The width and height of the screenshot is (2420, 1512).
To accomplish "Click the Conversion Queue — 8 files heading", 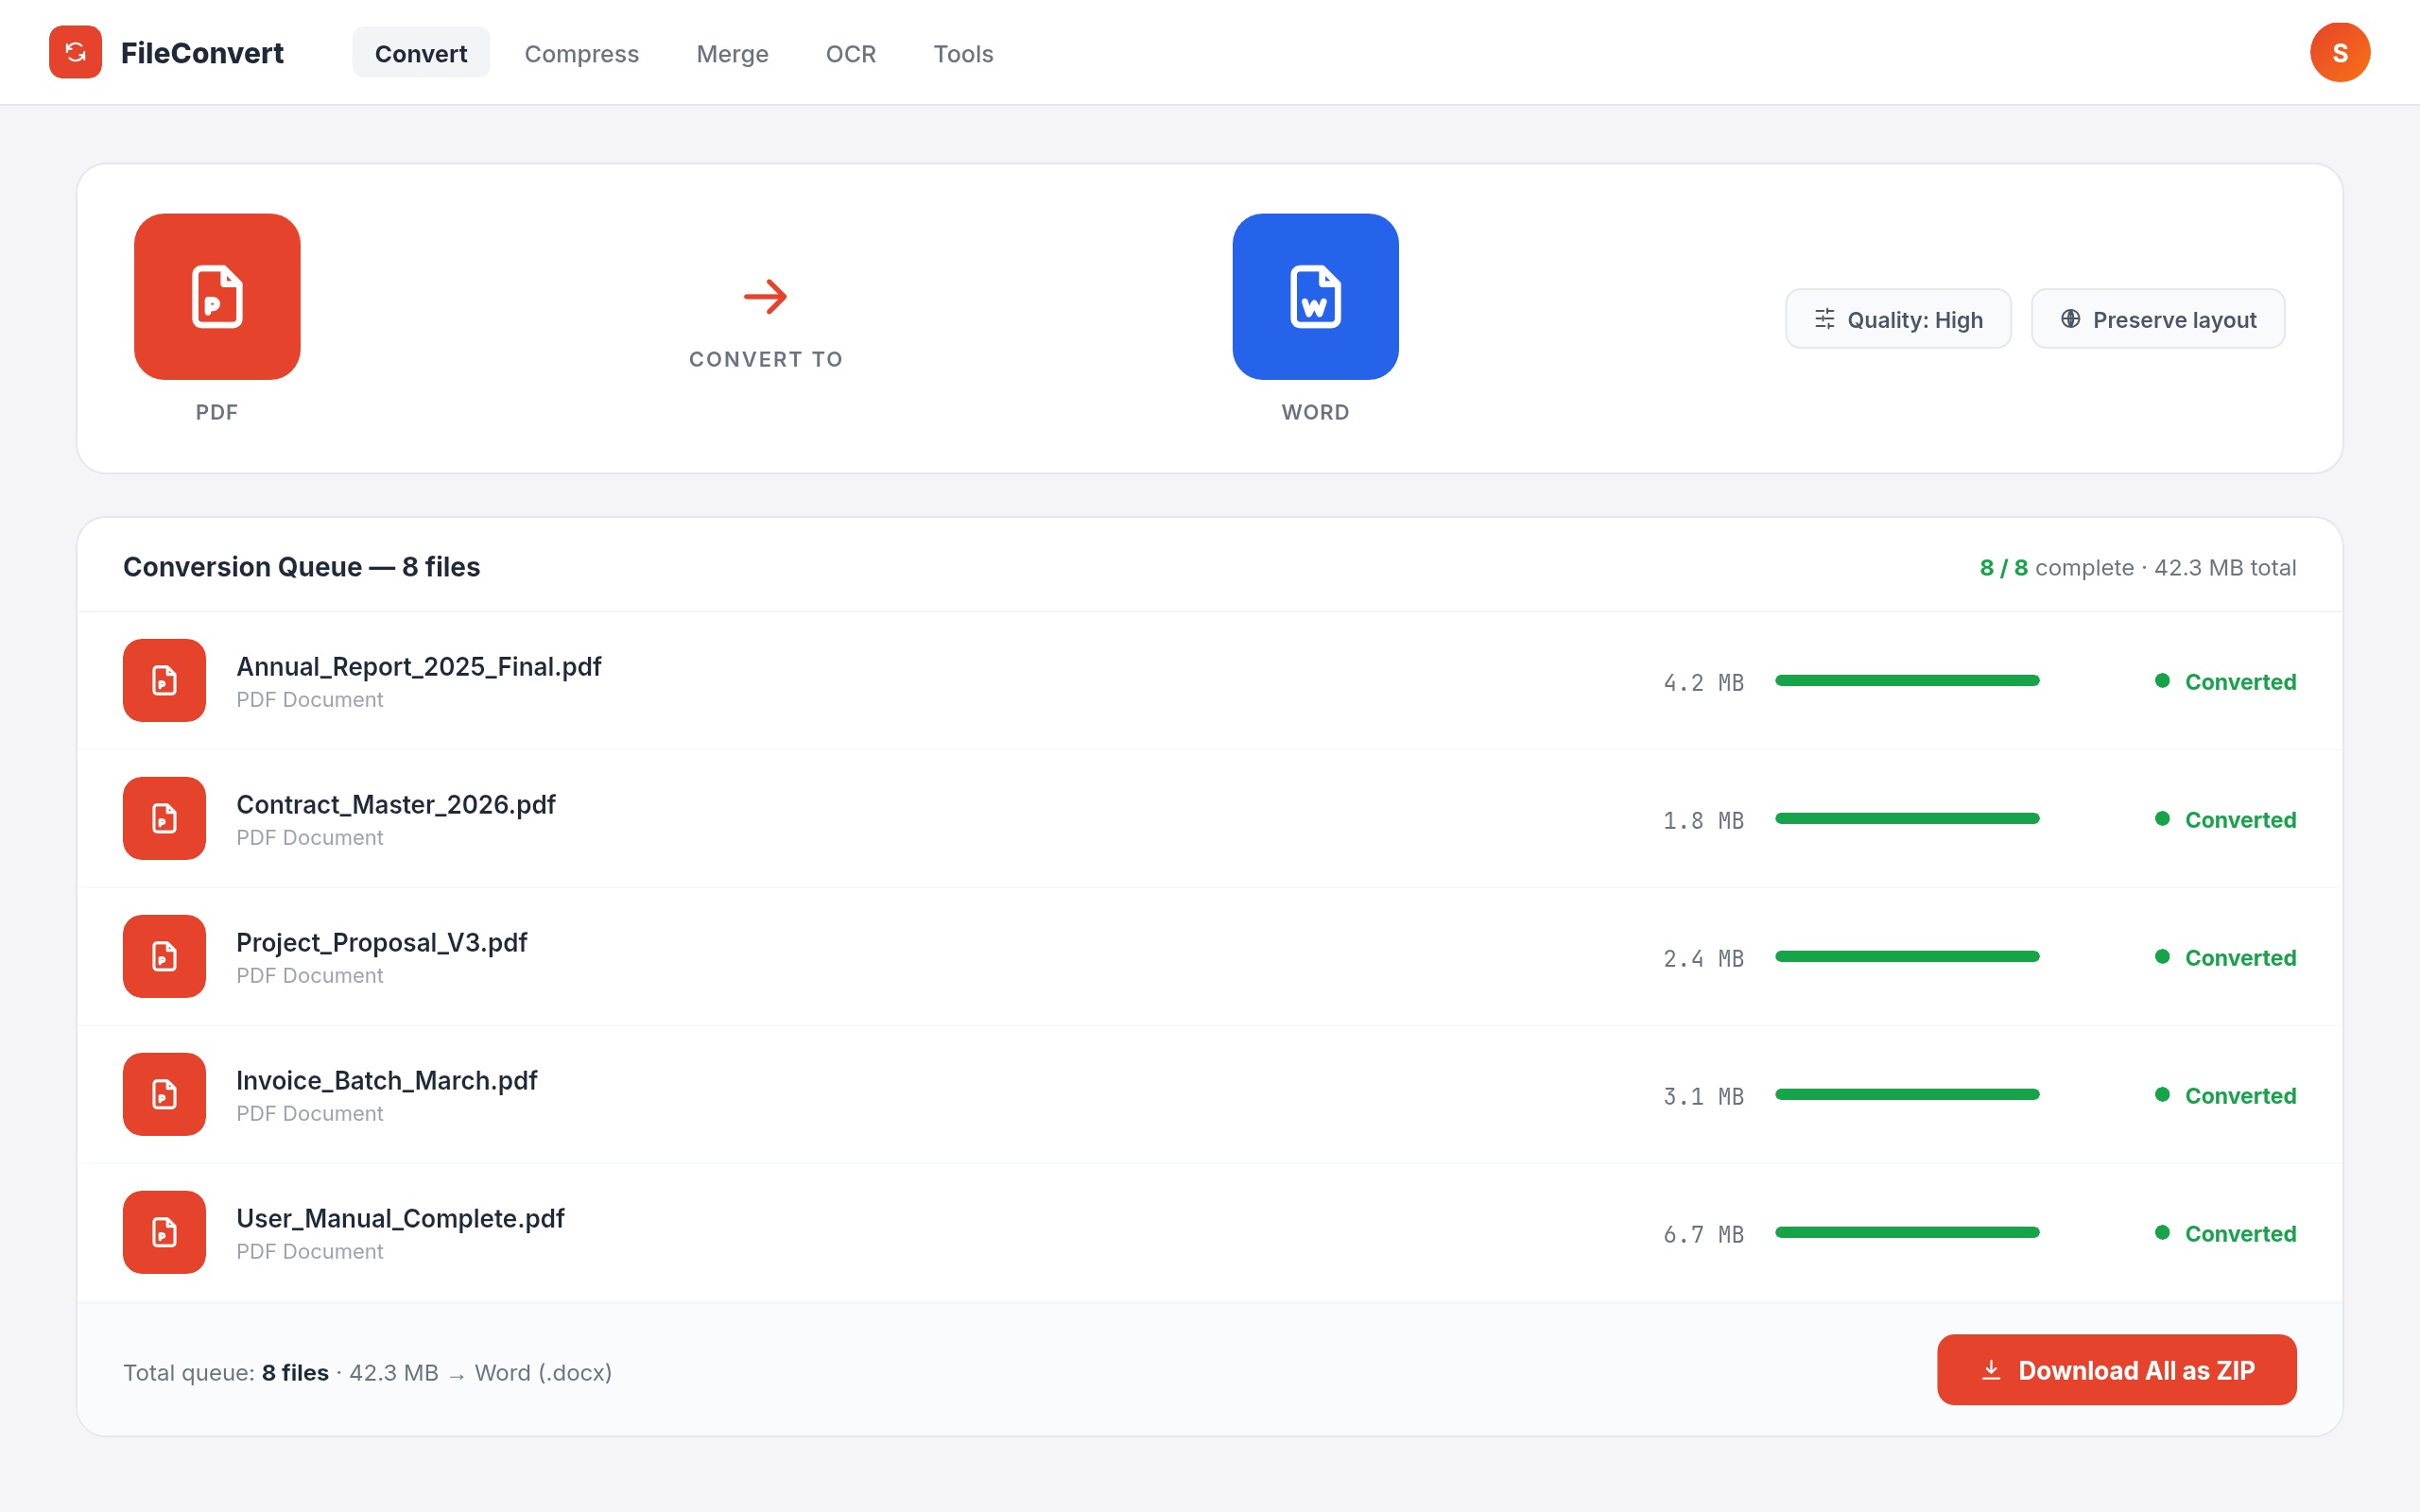I will click(301, 567).
